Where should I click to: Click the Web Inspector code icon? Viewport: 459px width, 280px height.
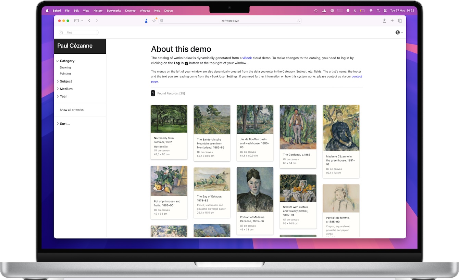154,21
